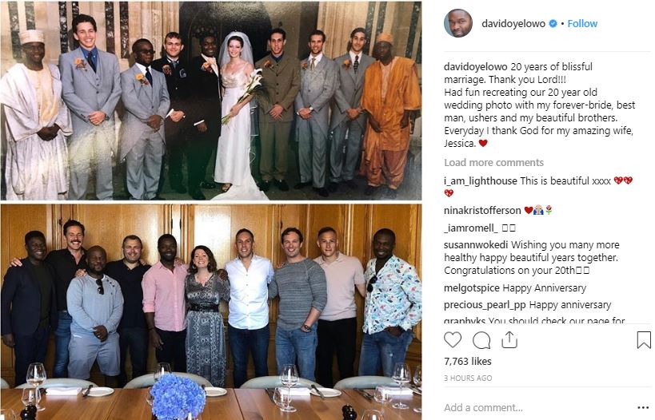Visit the i_am_lighthouse commenter profile

point(481,181)
